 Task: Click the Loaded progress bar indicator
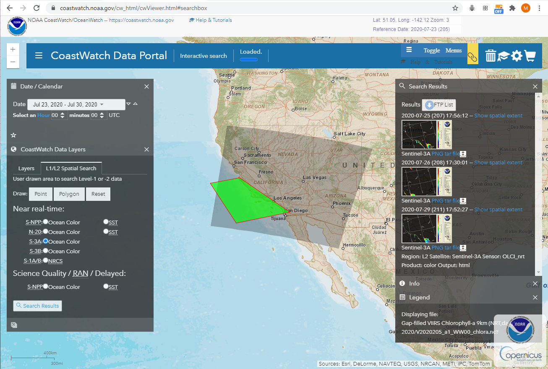(249, 59)
